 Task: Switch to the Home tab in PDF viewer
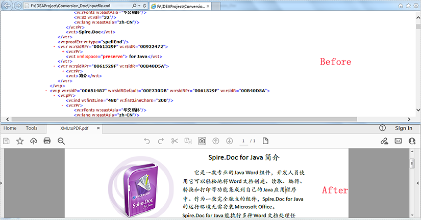click(10, 128)
